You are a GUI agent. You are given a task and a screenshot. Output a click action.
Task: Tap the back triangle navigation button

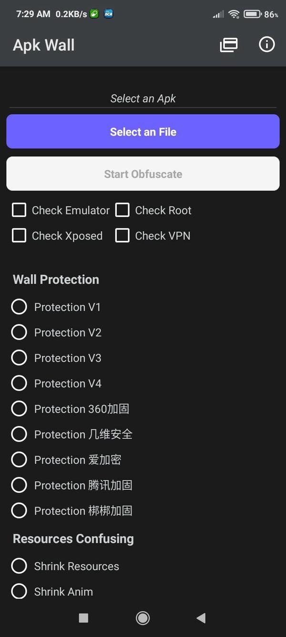tap(201, 617)
